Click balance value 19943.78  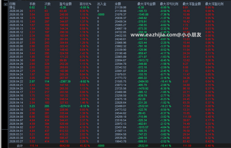(x=120, y=141)
